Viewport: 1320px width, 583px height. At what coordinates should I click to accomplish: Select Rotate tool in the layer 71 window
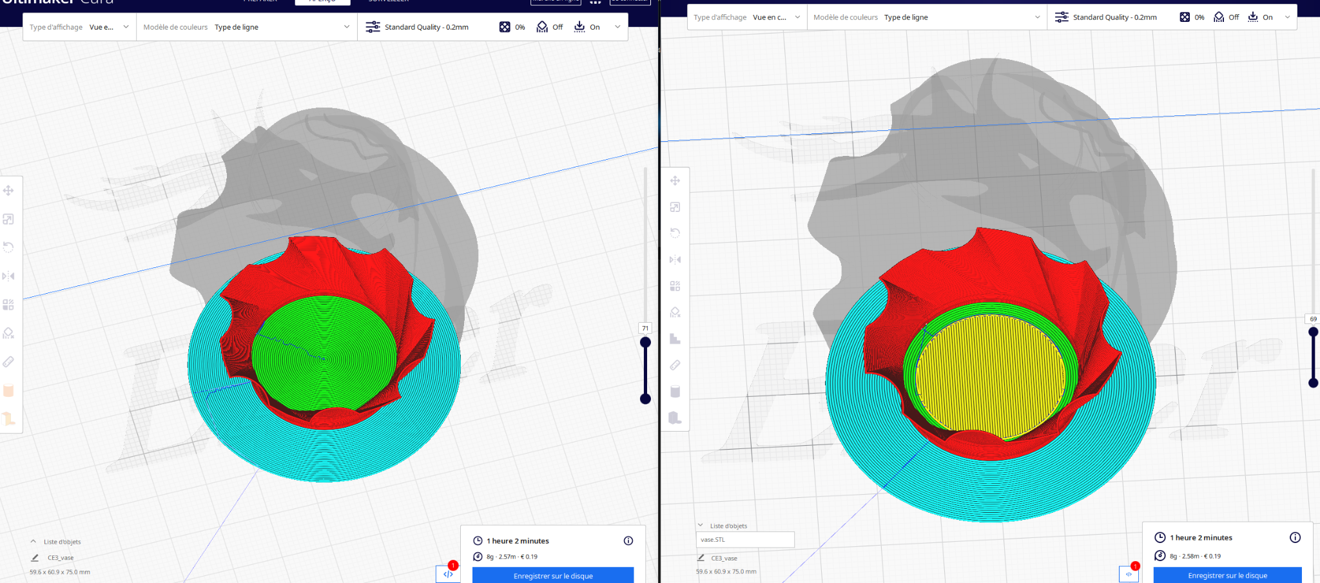coord(8,247)
